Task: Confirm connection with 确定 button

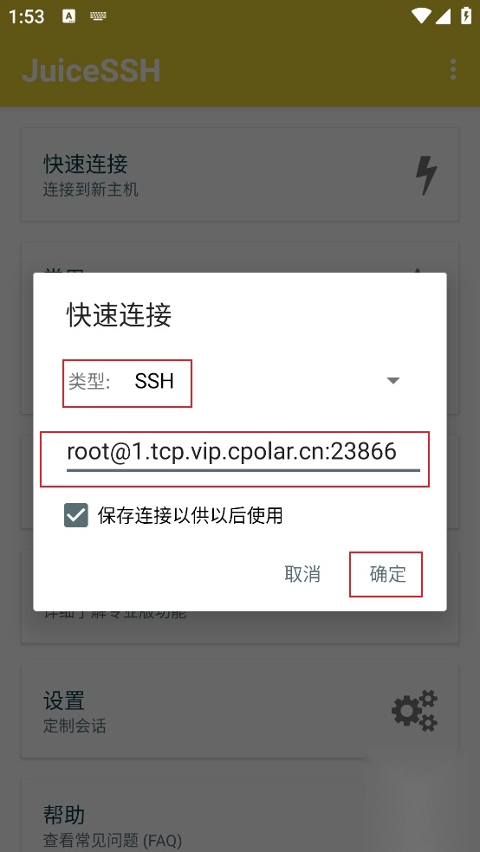Action: click(x=387, y=574)
